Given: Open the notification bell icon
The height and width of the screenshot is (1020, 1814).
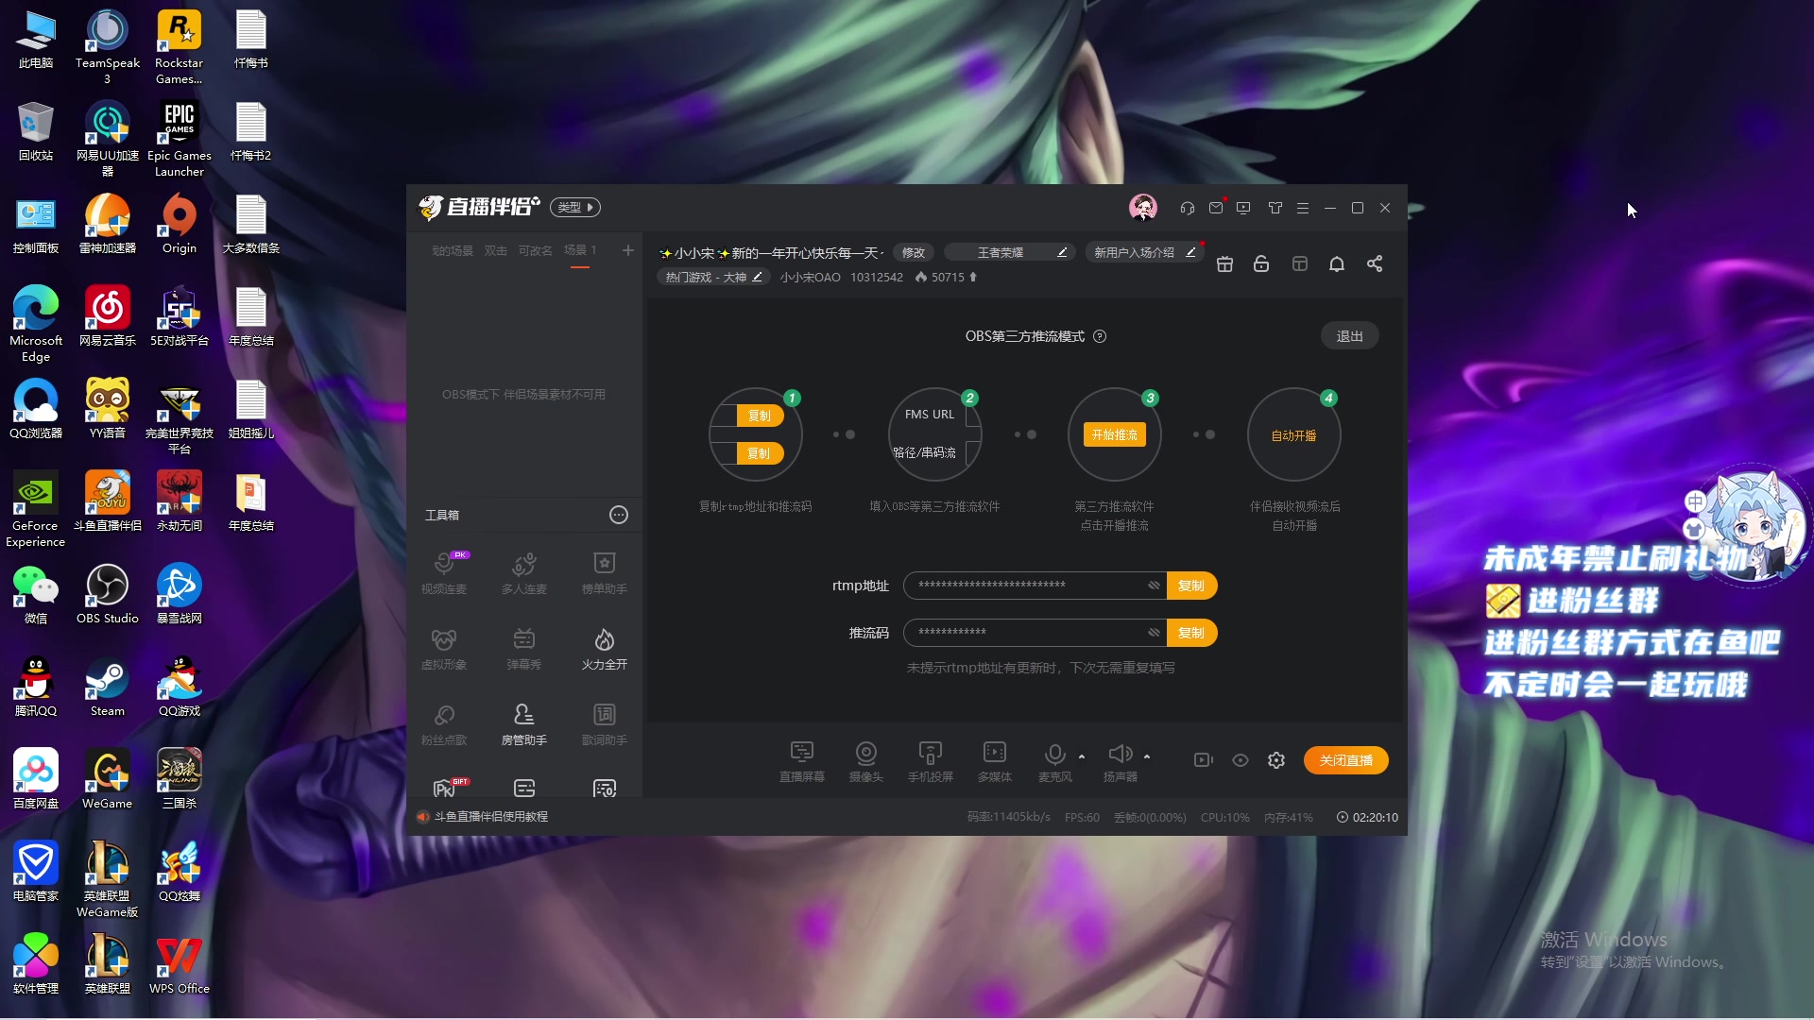Looking at the screenshot, I should click(1336, 263).
